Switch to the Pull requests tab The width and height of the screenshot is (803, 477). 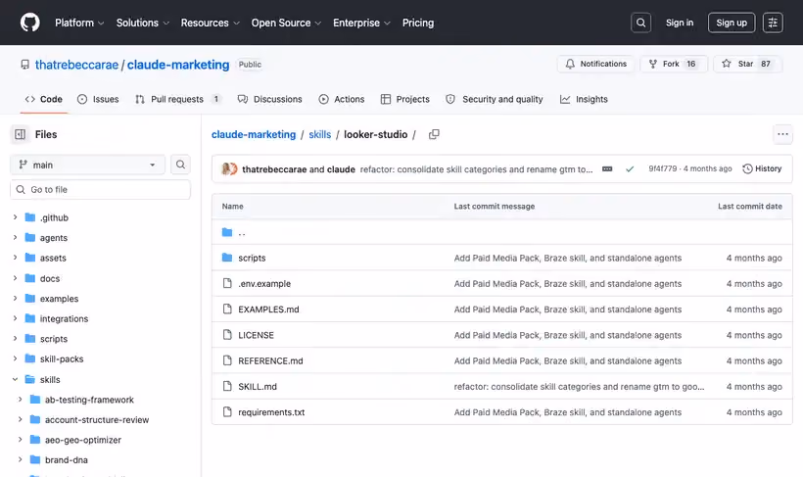coord(177,99)
